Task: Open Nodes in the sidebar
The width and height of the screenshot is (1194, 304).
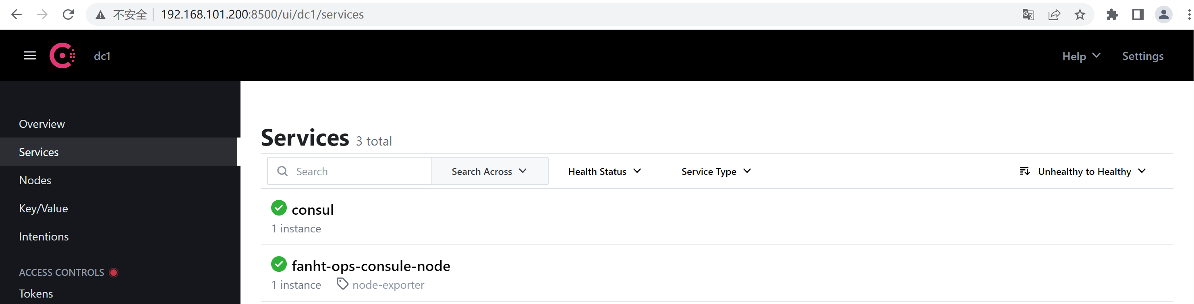Action: click(x=35, y=180)
